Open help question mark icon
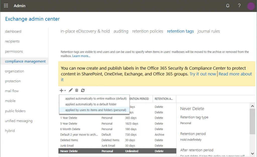 pyautogui.click(x=239, y=6)
